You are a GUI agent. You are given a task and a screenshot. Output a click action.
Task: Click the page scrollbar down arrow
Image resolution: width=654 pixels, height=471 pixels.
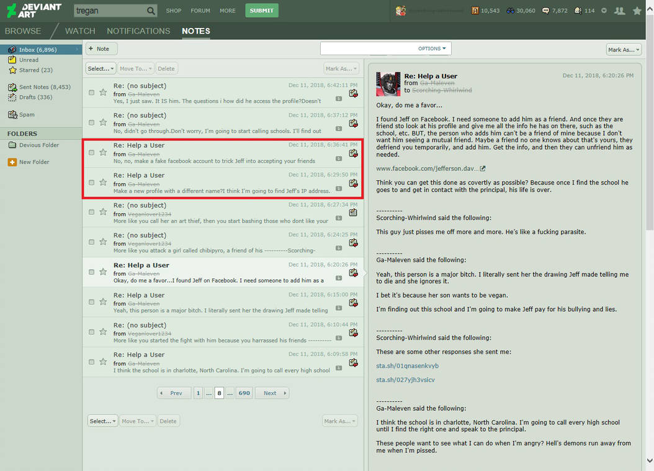[650, 461]
